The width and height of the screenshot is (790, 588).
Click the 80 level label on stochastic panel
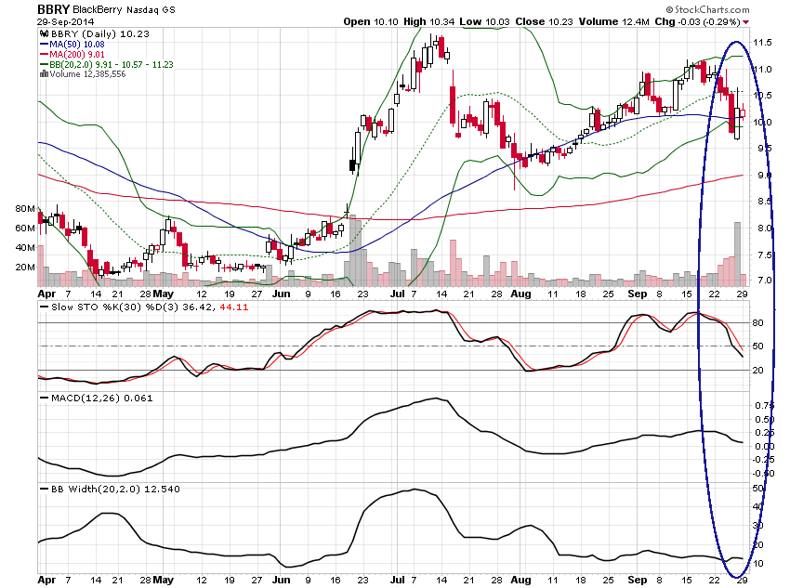[x=757, y=323]
